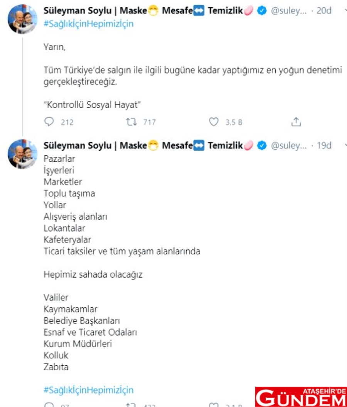Screen dimensions: 347x407
Task: Open the more-options chevron on the 19d tweet
Action: pyautogui.click(x=345, y=146)
